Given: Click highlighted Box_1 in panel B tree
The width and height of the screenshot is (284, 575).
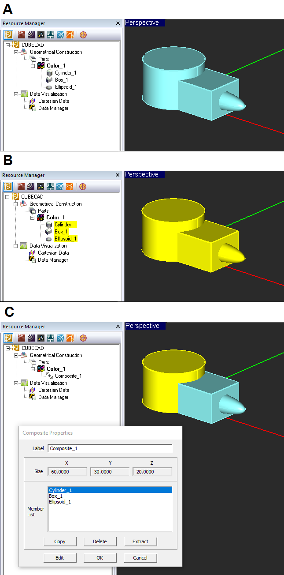Looking at the screenshot, I should [x=61, y=232].
